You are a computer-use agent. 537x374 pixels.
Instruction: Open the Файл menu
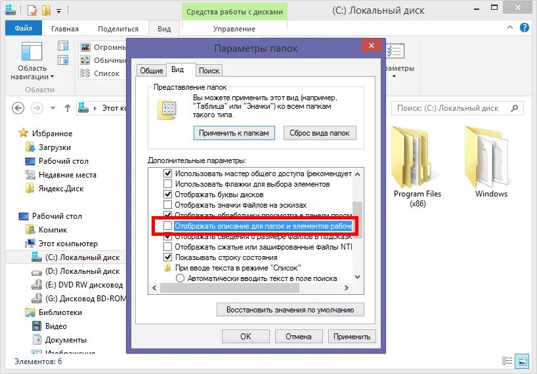tap(23, 28)
